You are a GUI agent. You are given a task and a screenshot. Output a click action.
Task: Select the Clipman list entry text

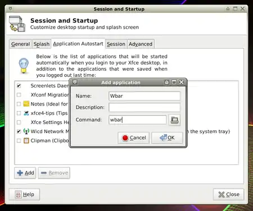[x=50, y=140]
